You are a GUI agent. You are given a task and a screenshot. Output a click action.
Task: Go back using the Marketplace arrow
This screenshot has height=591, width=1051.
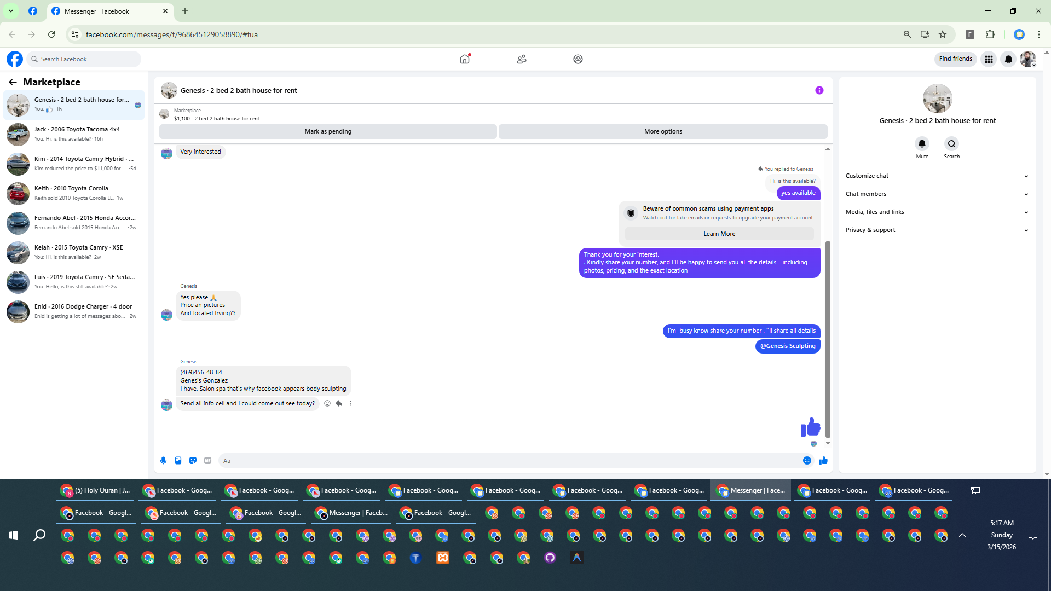click(13, 82)
